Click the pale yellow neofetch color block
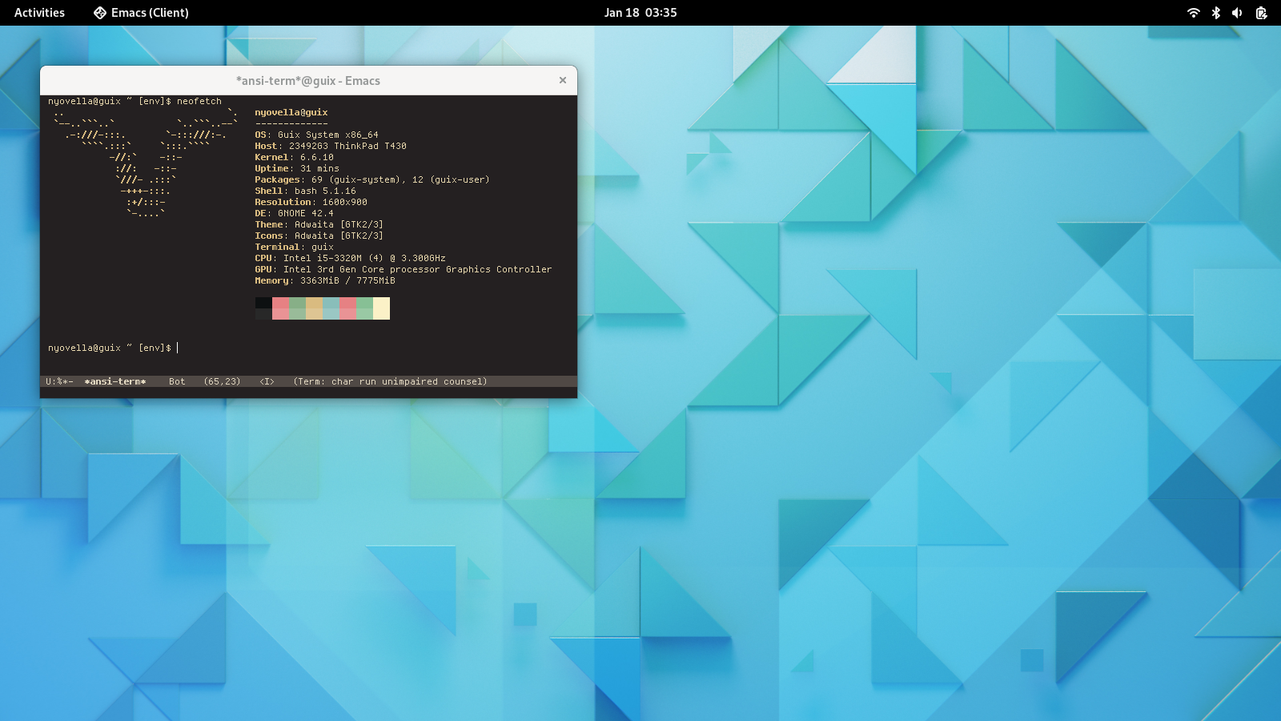The image size is (1281, 721). (381, 308)
